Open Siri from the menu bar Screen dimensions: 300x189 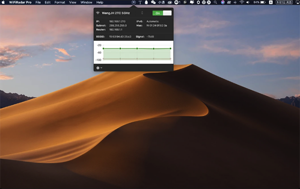pos(222,2)
